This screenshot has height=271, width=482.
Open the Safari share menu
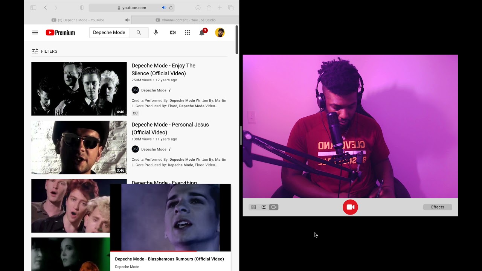pos(209,8)
